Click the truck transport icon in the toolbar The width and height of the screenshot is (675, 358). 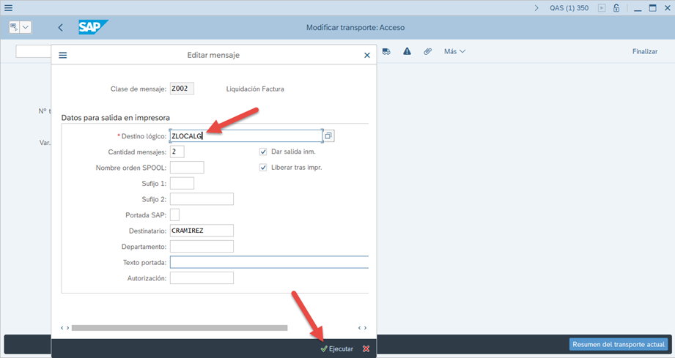386,51
